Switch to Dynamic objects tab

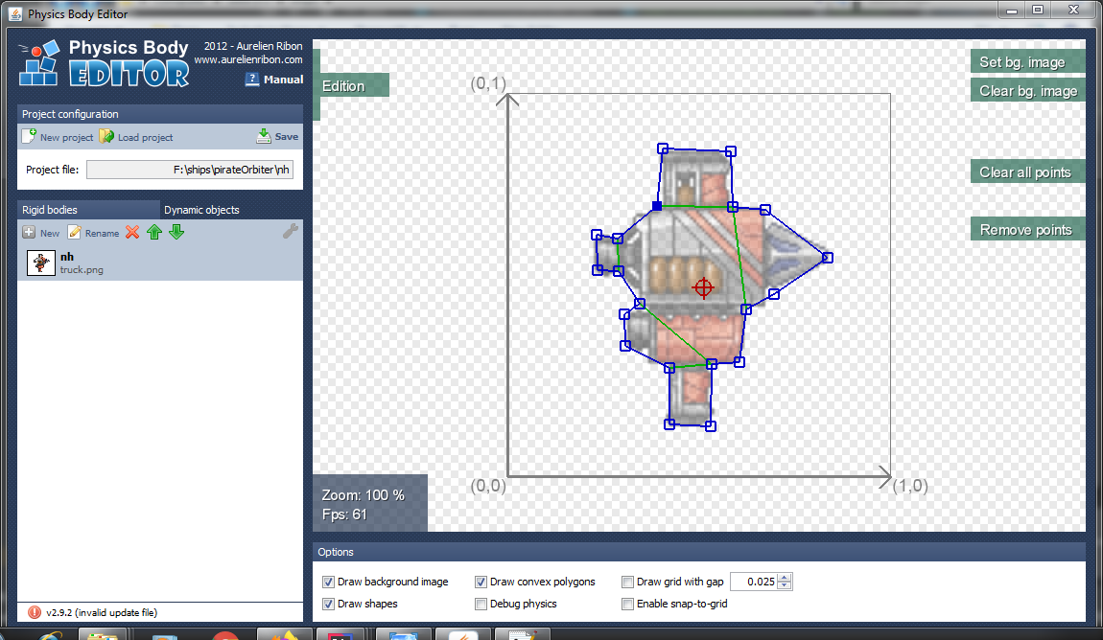[231, 210]
